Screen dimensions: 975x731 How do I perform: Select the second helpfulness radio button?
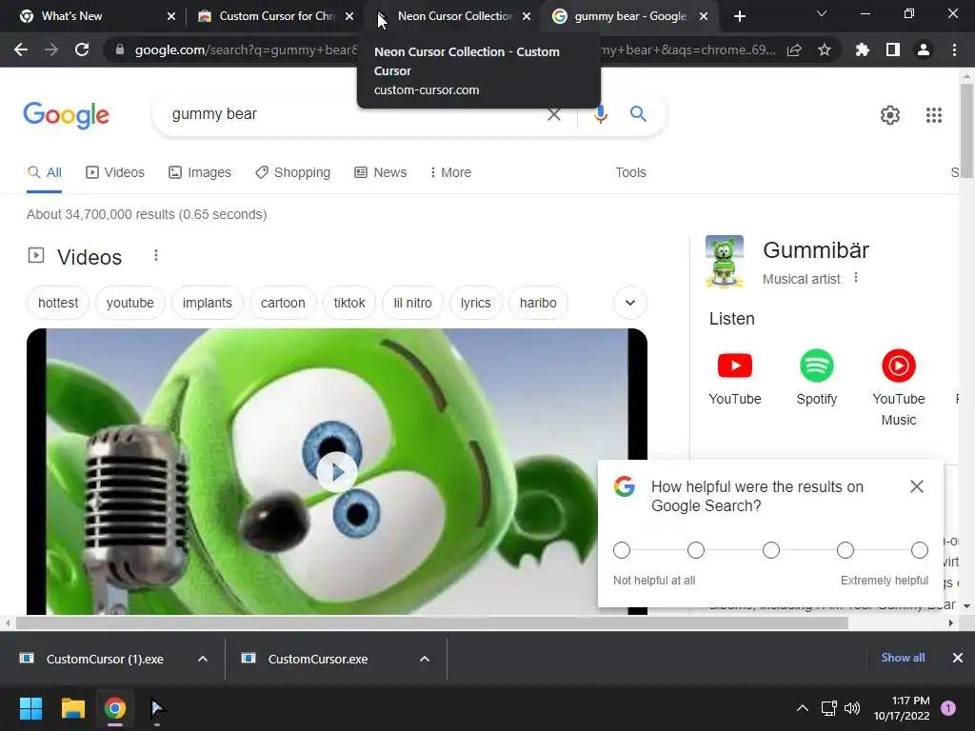point(696,550)
